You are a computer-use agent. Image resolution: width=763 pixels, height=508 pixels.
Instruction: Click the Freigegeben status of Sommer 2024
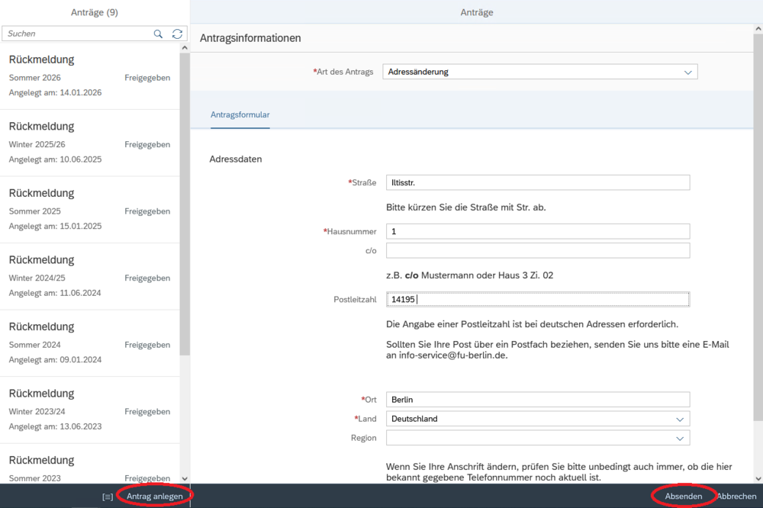pyautogui.click(x=147, y=345)
